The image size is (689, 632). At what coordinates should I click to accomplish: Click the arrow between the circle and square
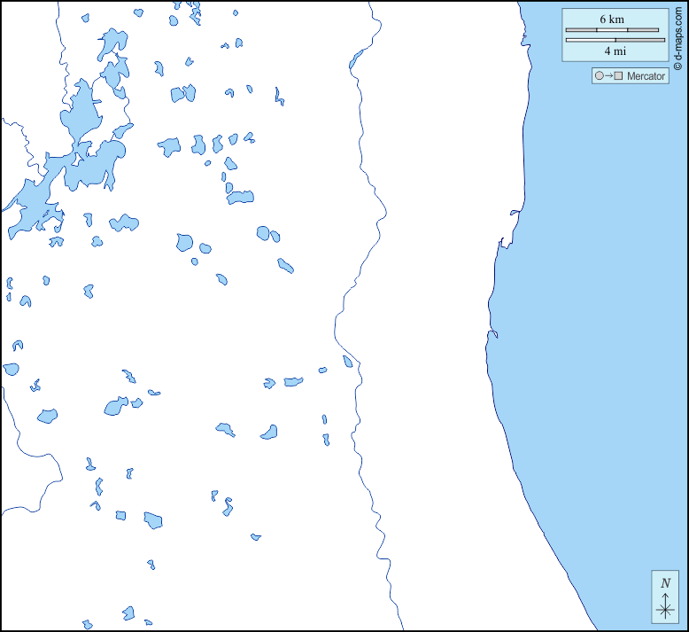coord(608,76)
